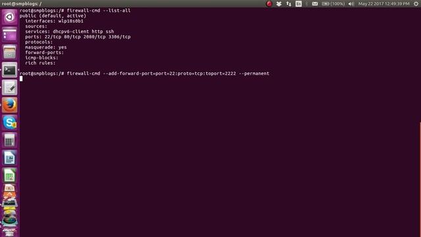Click the root@smpblogs window title
Image resolution: width=421 pixels, height=237 pixels.
22,4
